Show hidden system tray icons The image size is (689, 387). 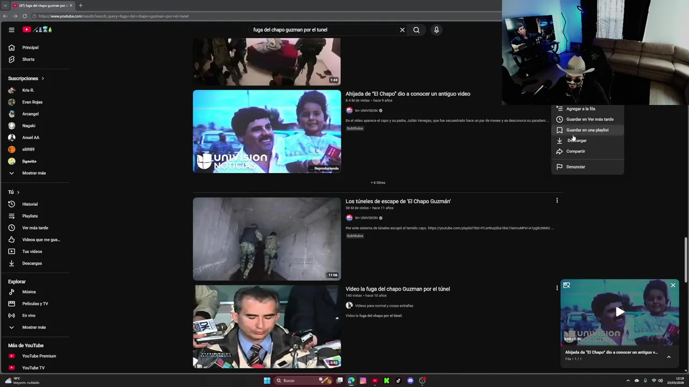tap(628, 381)
